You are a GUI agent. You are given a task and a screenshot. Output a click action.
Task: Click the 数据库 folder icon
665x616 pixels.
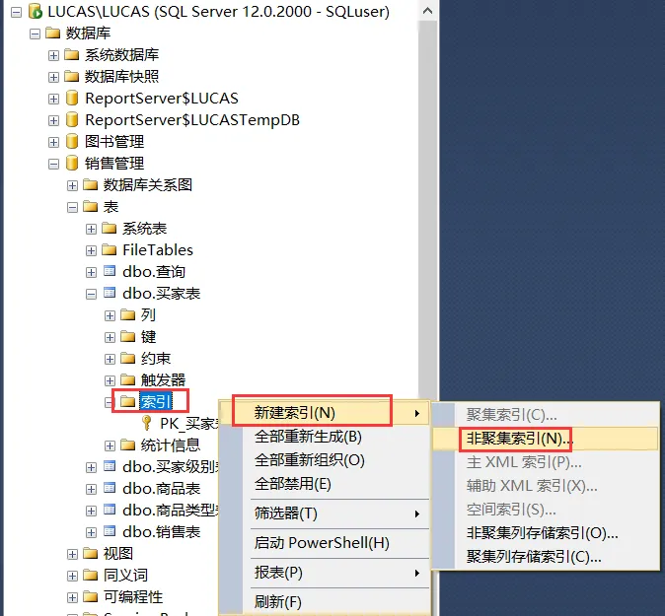click(53, 34)
